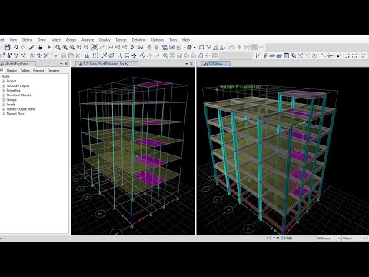Click the portal frame shape icon
The image size is (369, 277).
pos(201,47)
